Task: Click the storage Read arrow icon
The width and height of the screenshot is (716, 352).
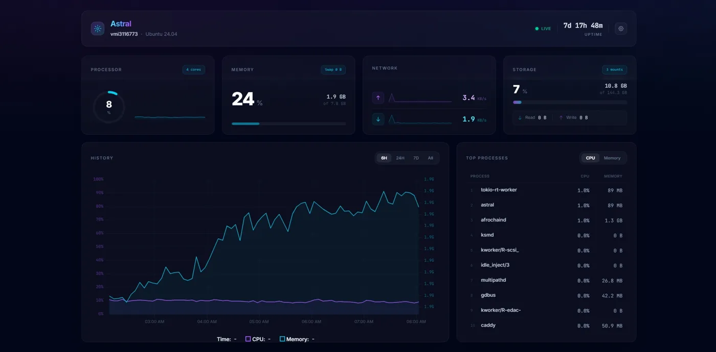Action: [x=520, y=118]
